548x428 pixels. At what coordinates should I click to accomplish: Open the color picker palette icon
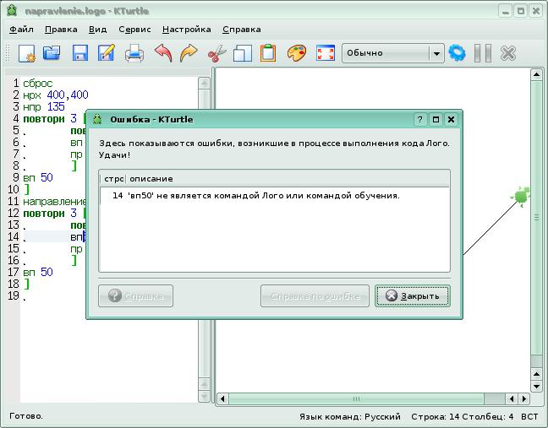click(296, 53)
